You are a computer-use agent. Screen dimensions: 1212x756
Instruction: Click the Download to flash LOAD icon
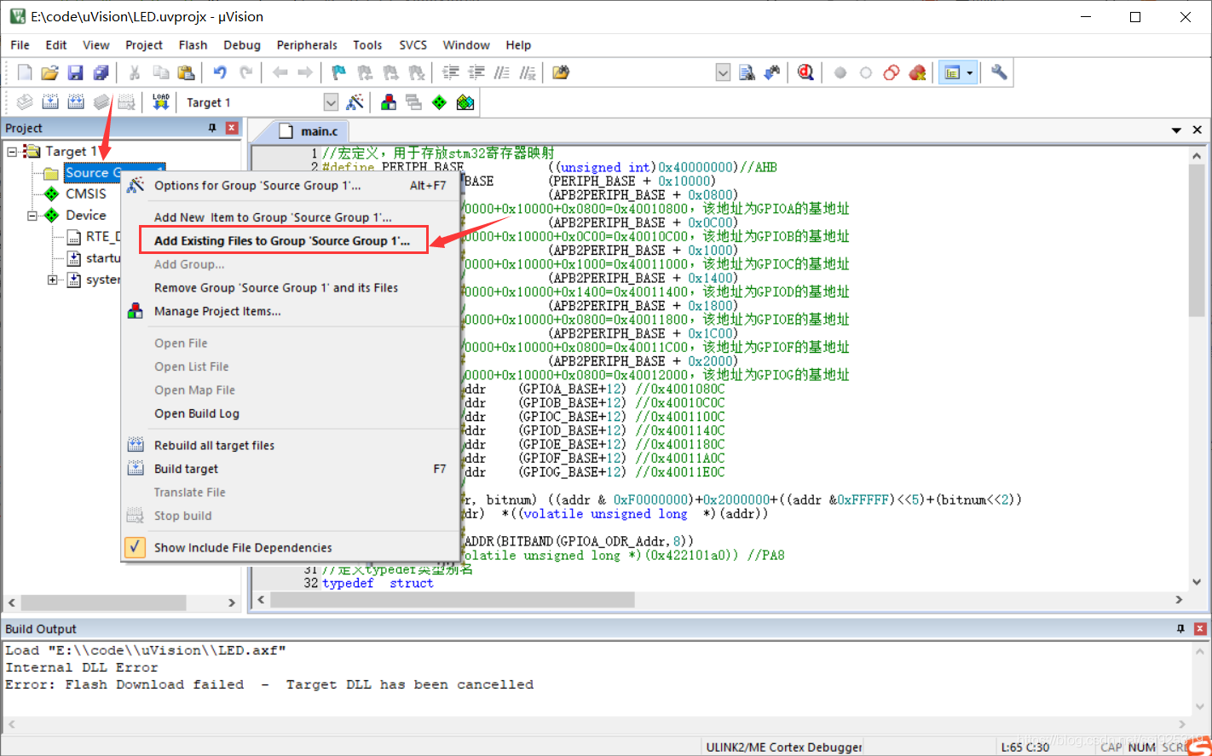click(160, 102)
